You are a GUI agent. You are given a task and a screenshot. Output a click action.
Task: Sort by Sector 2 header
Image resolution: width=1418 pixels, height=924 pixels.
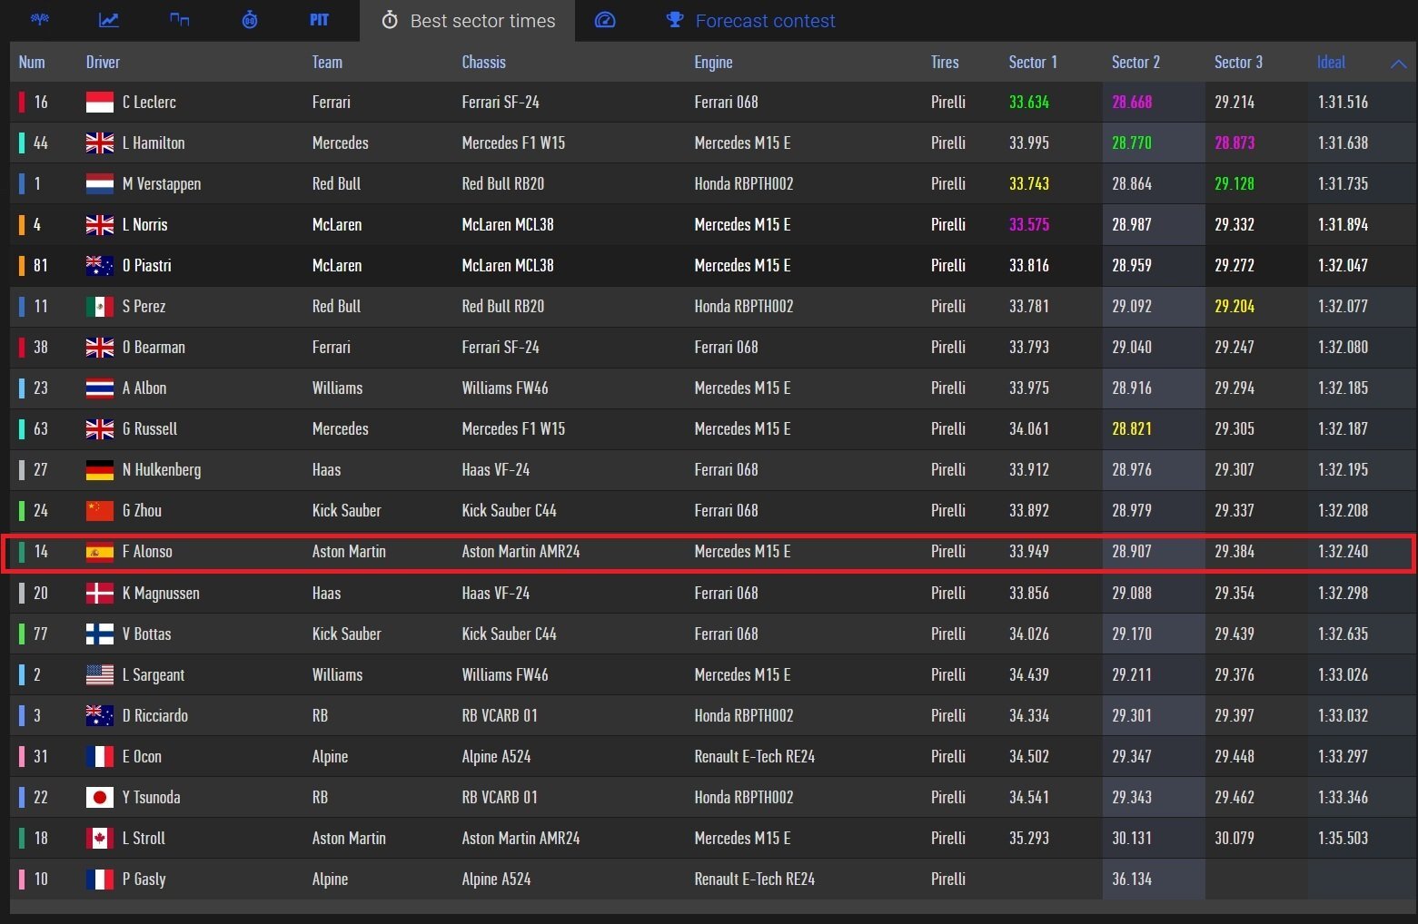pyautogui.click(x=1135, y=62)
